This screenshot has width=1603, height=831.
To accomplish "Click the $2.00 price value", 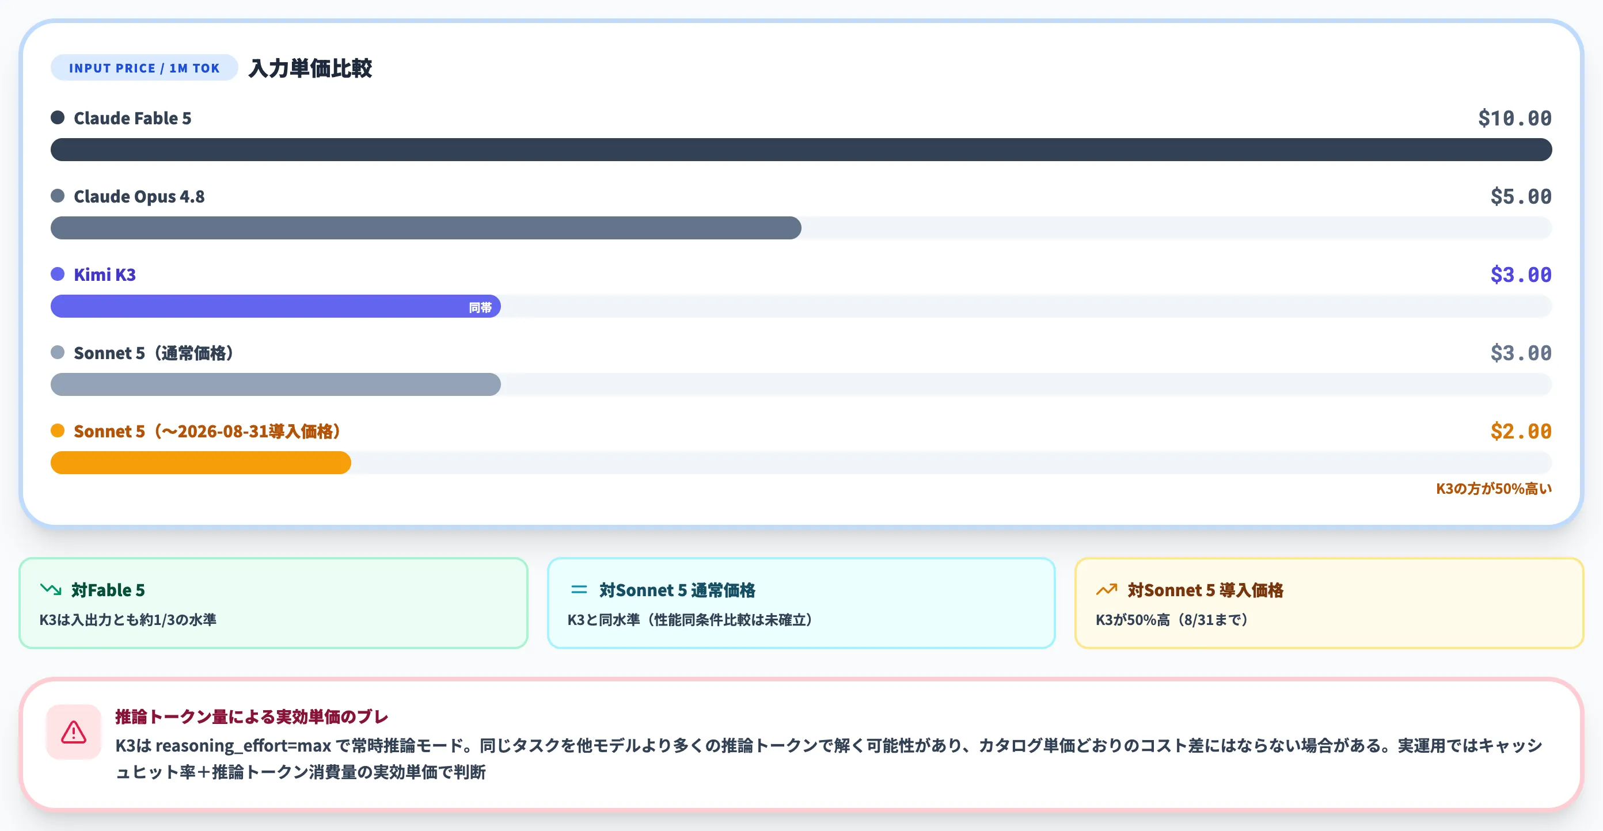I will point(1521,432).
